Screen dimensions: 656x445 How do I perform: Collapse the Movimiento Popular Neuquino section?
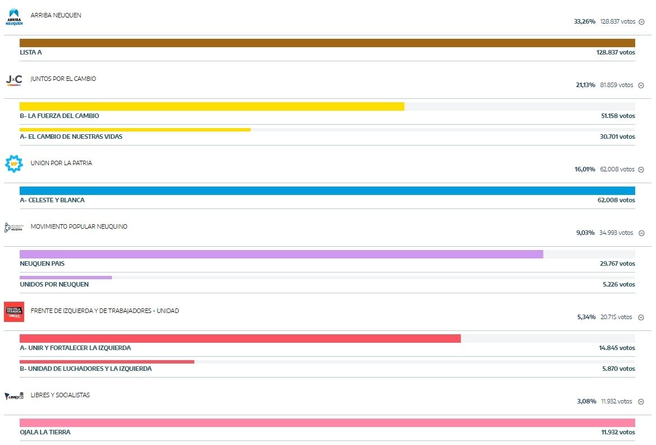pyautogui.click(x=641, y=233)
